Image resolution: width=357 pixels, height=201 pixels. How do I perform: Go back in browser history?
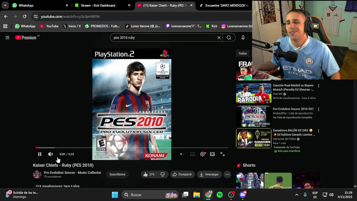coord(6,16)
